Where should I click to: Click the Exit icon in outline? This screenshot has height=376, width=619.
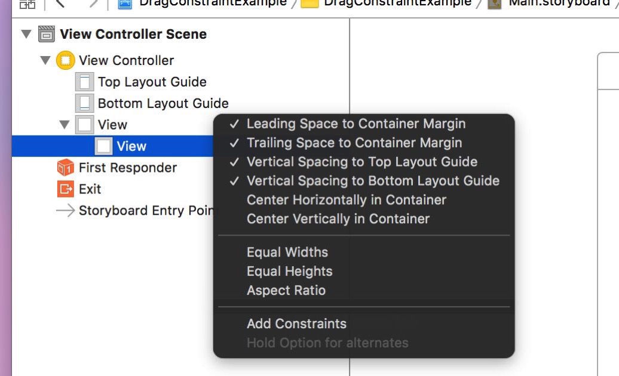point(66,189)
